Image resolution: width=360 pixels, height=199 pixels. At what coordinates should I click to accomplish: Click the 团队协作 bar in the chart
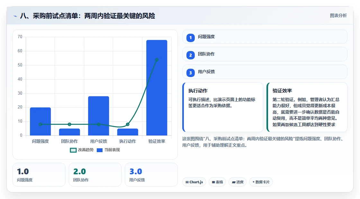(69, 132)
